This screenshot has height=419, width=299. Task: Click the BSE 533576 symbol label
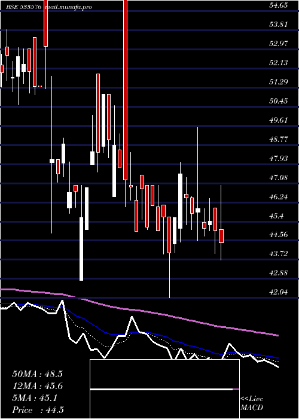pos(24,7)
